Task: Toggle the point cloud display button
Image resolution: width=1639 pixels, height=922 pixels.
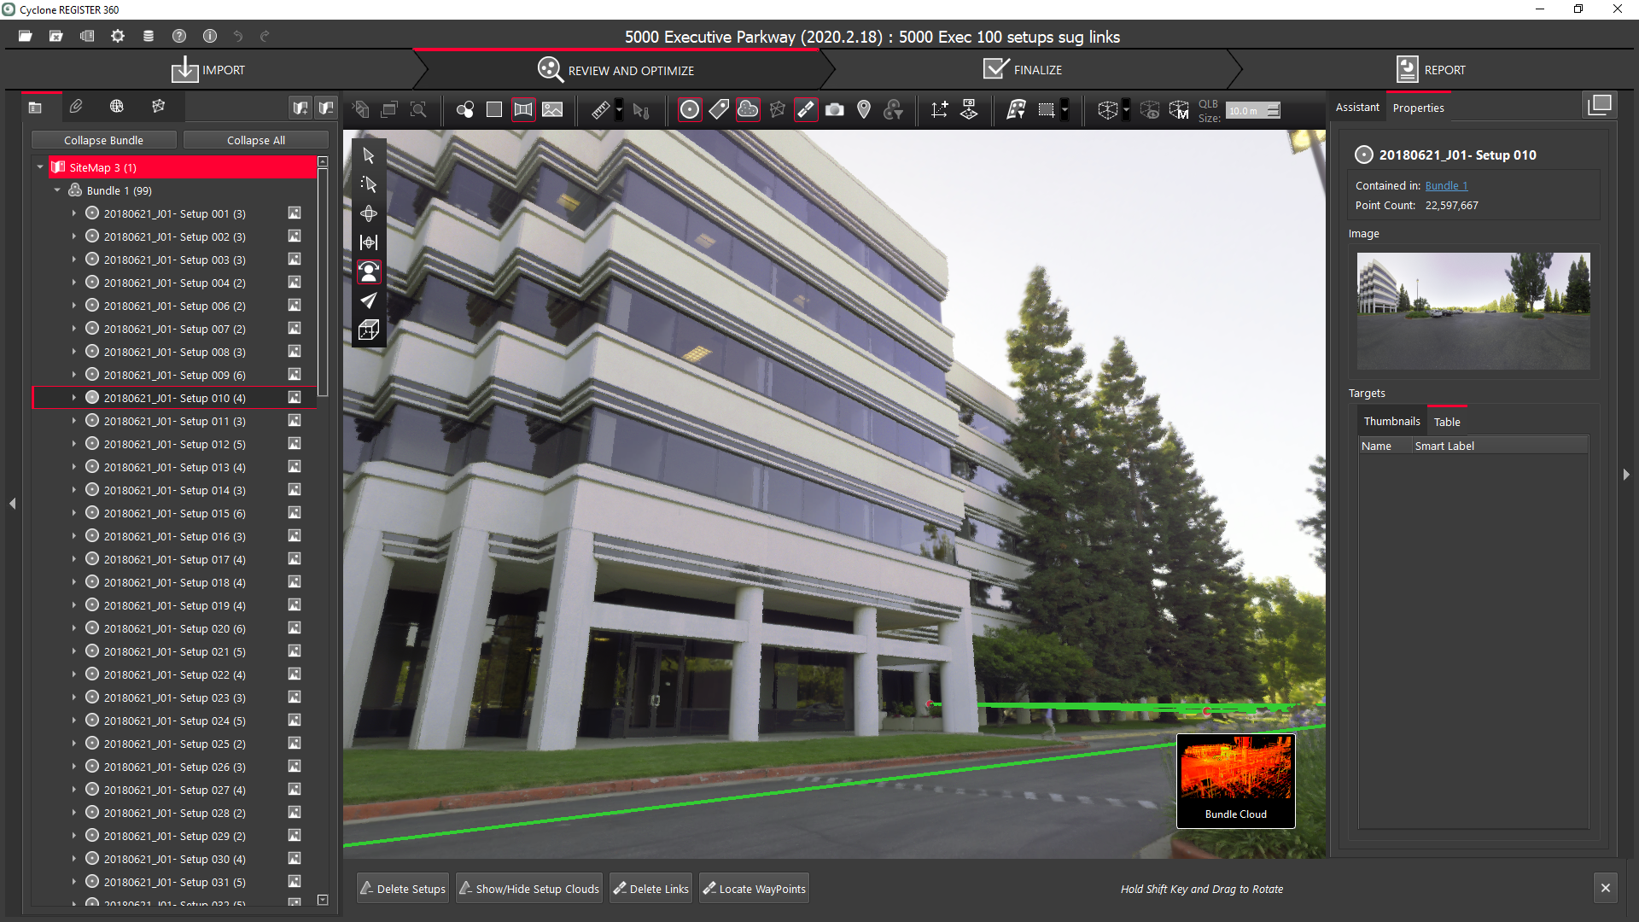Action: click(748, 110)
